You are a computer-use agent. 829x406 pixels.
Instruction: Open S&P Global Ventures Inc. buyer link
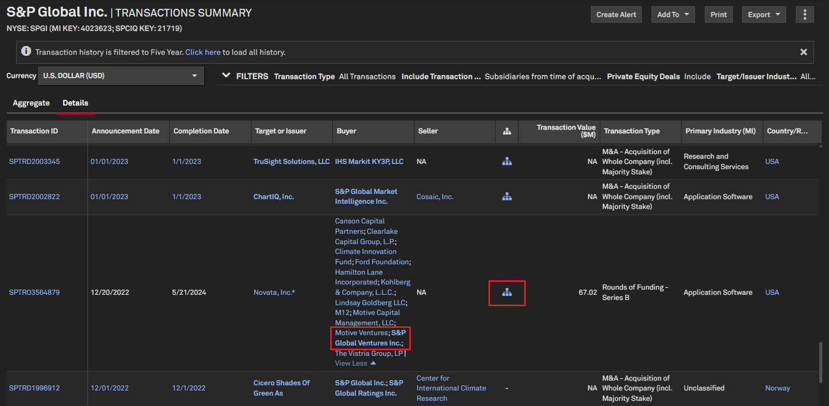[370, 338]
